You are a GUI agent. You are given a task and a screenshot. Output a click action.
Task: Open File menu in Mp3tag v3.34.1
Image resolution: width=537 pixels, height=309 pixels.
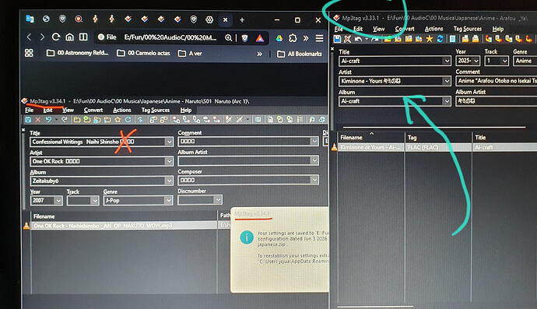click(x=30, y=111)
